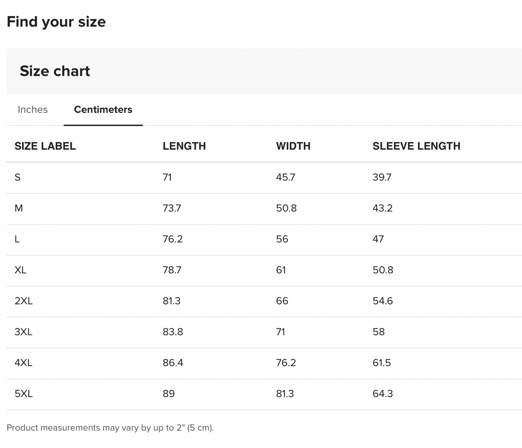The image size is (522, 448).
Task: Click the 4XL length value 86.4
Action: (x=173, y=363)
